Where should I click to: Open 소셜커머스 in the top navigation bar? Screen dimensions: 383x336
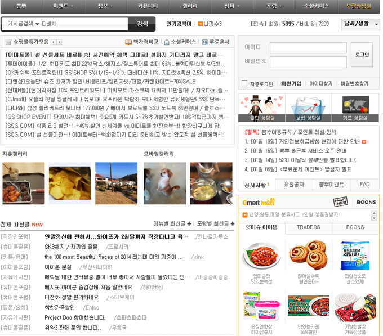tap(317, 6)
